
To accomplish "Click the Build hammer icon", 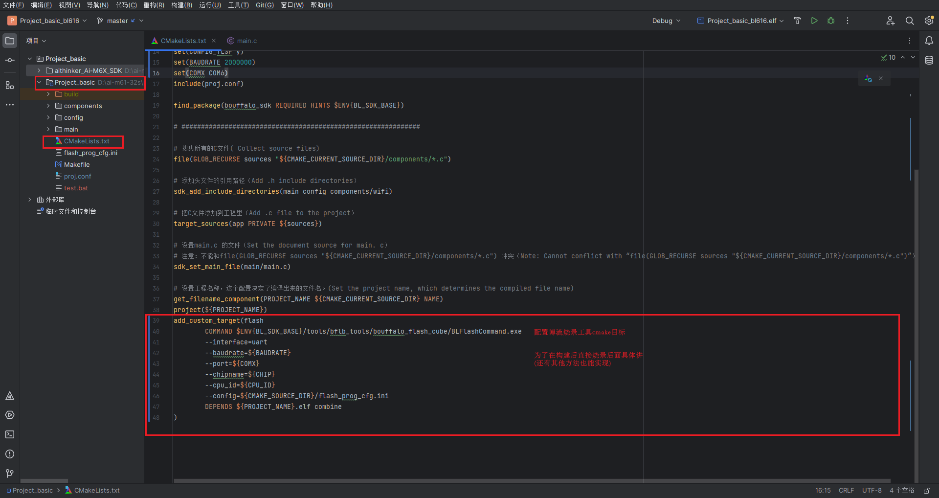I will 798,21.
